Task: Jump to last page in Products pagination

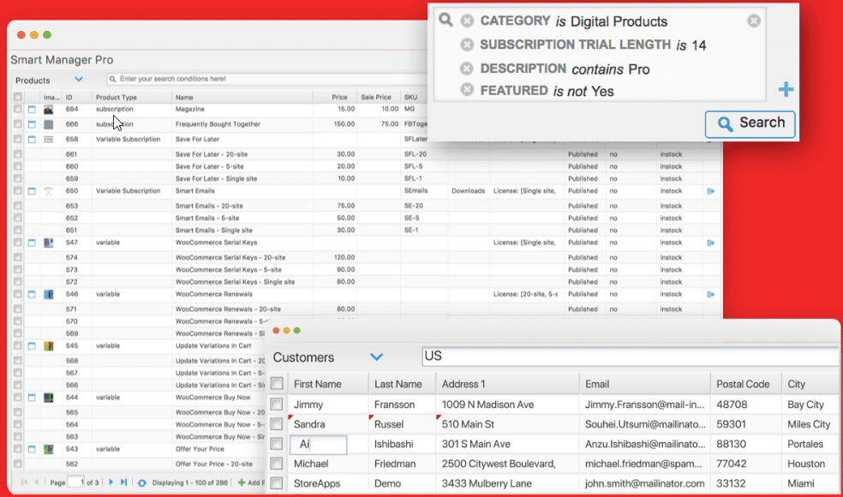Action: click(x=123, y=482)
